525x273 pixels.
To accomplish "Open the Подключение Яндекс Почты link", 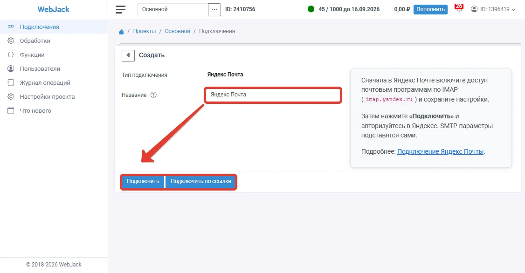I will click(440, 151).
